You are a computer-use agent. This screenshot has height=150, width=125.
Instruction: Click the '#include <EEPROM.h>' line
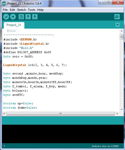click(20, 39)
